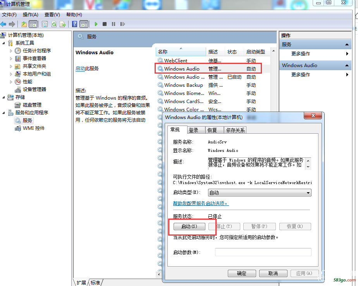Open Help with the question mark icon

point(74,24)
